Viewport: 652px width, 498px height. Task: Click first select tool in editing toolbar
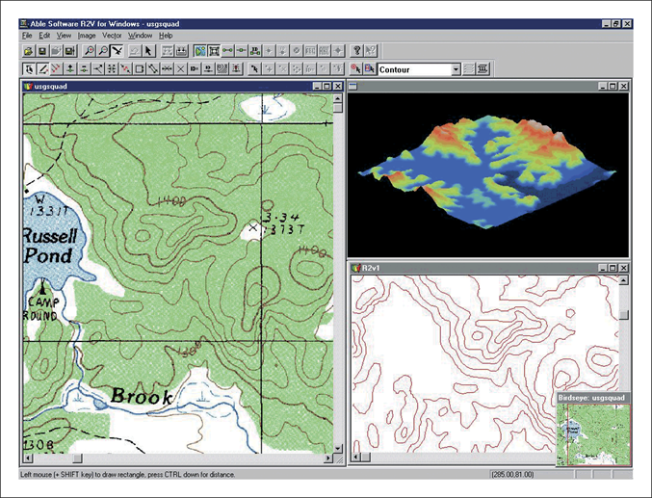click(28, 69)
